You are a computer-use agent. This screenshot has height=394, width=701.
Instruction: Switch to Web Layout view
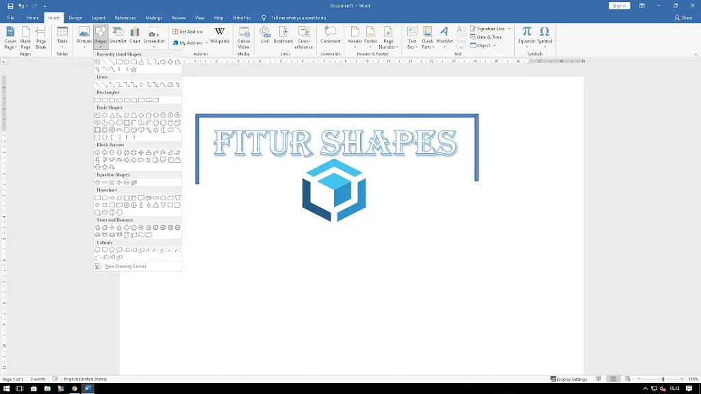click(x=628, y=379)
